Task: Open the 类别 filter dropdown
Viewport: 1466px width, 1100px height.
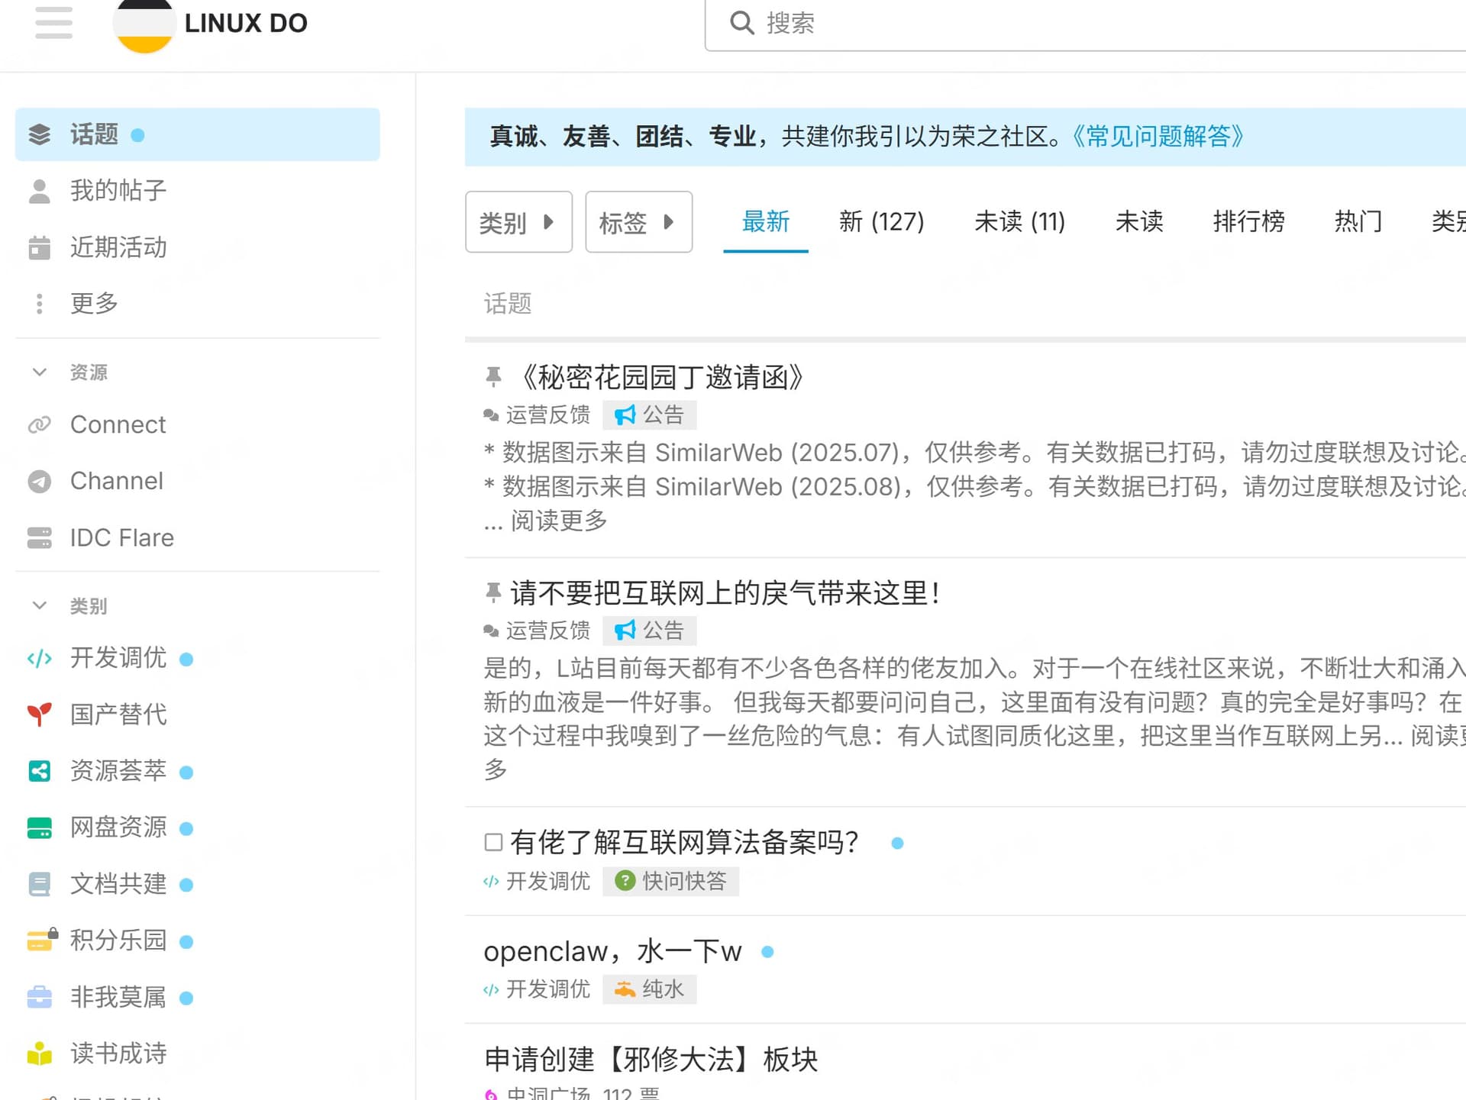Action: 518,222
